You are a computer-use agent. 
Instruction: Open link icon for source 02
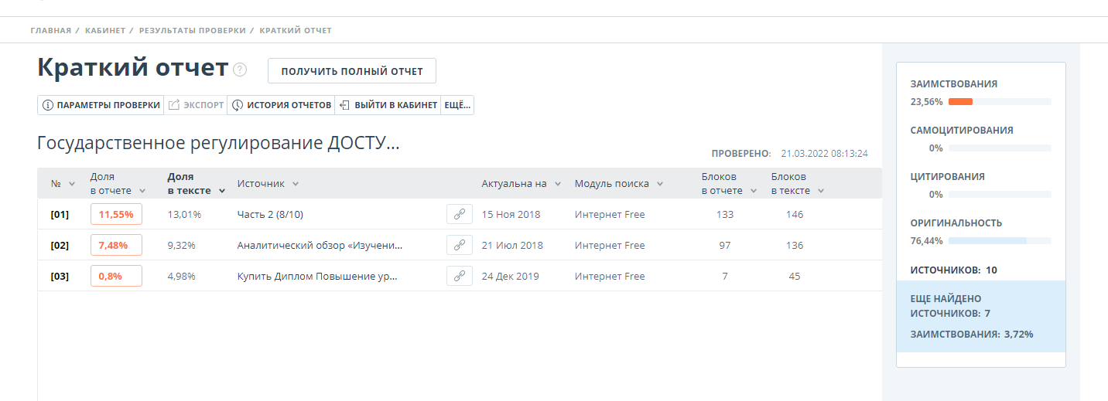point(460,245)
